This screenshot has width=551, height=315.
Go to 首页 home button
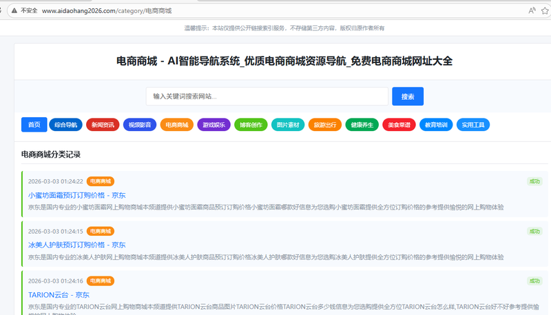click(x=33, y=125)
